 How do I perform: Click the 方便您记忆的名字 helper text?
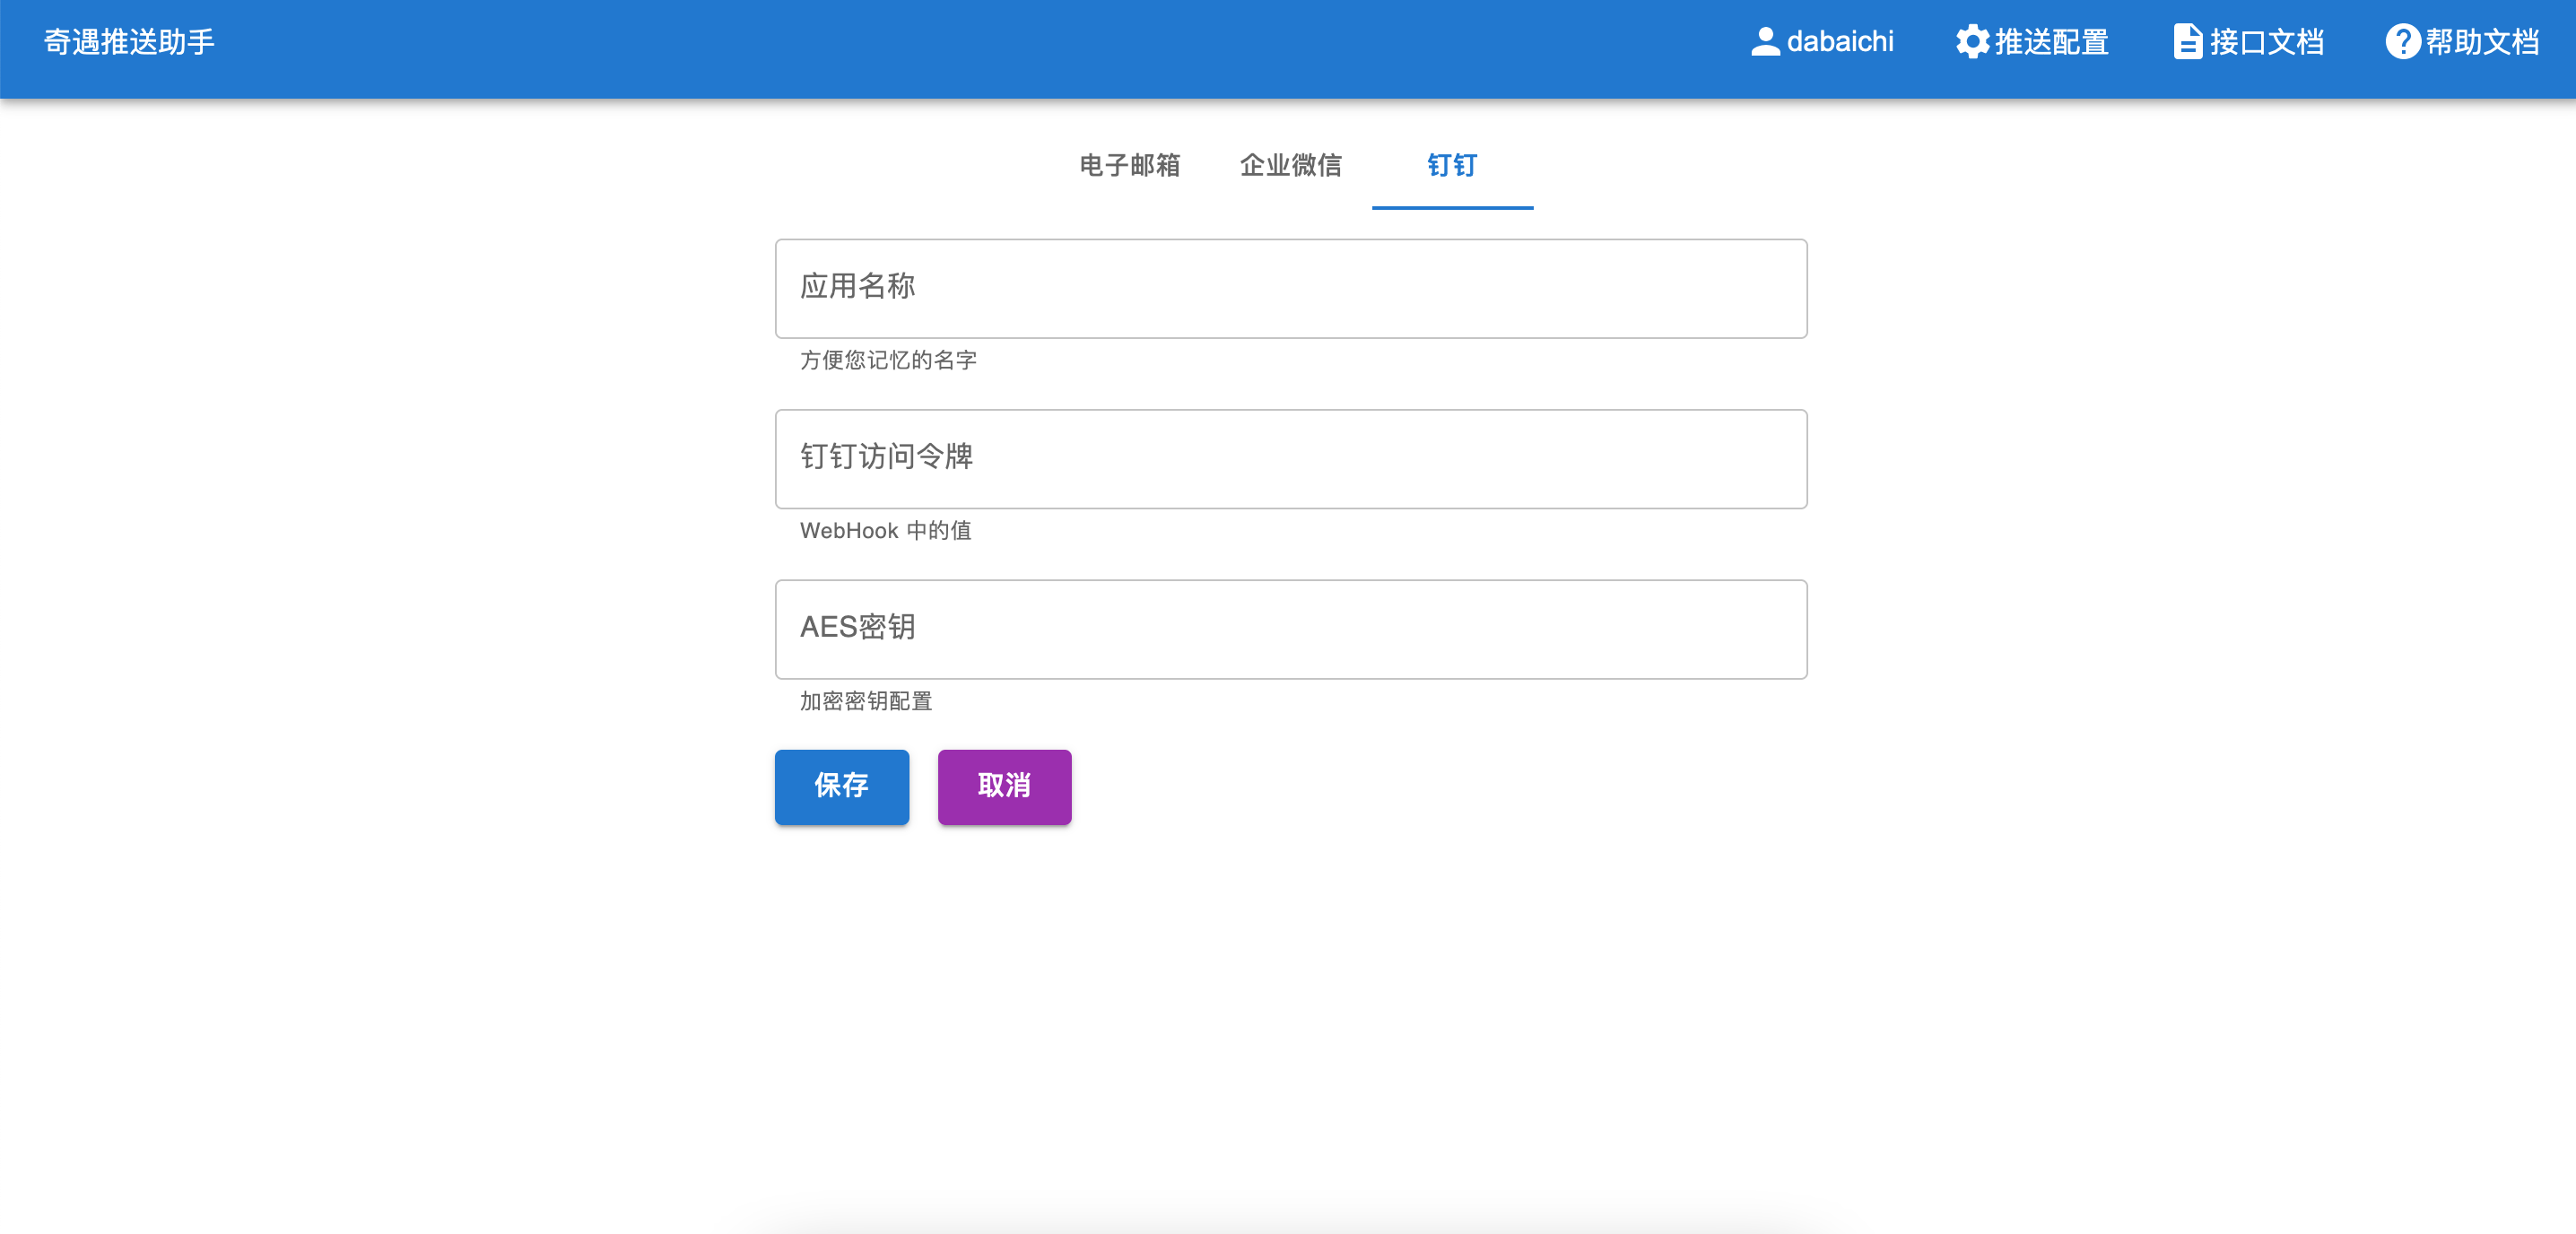(x=888, y=360)
